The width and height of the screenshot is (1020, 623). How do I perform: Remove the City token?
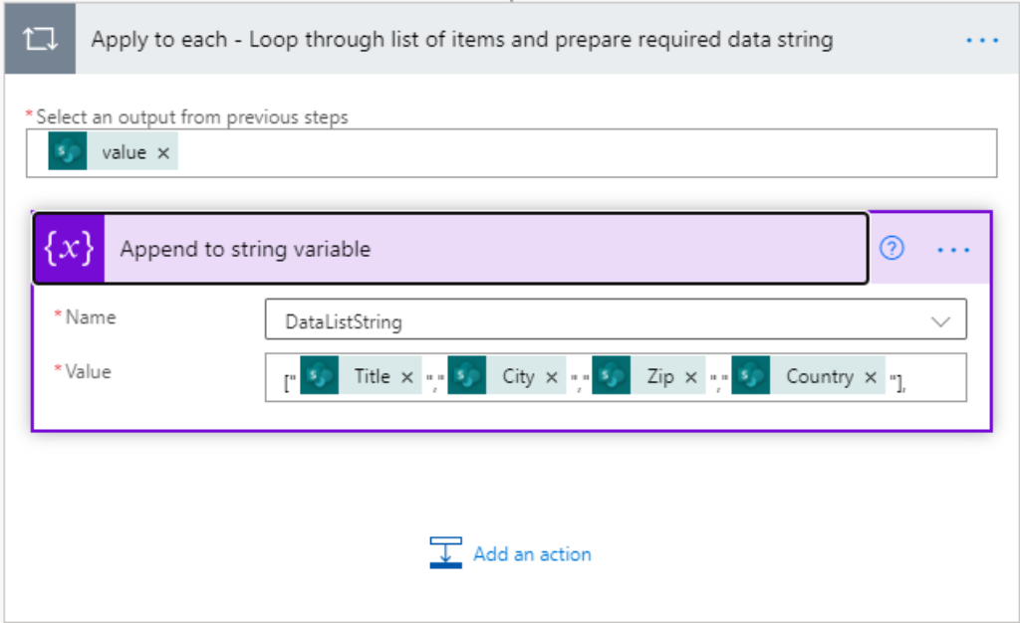tap(551, 377)
